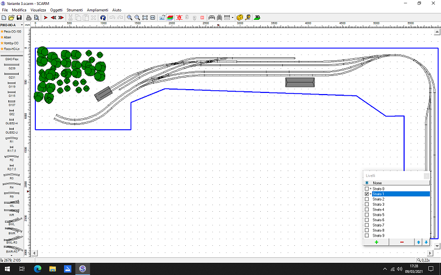Uncheck the Strato 1 checkbox

pos(367,194)
